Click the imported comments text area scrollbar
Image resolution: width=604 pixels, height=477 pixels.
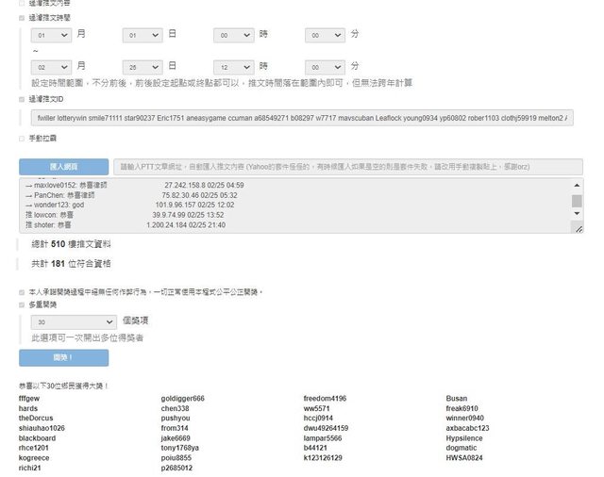pyautogui.click(x=577, y=201)
